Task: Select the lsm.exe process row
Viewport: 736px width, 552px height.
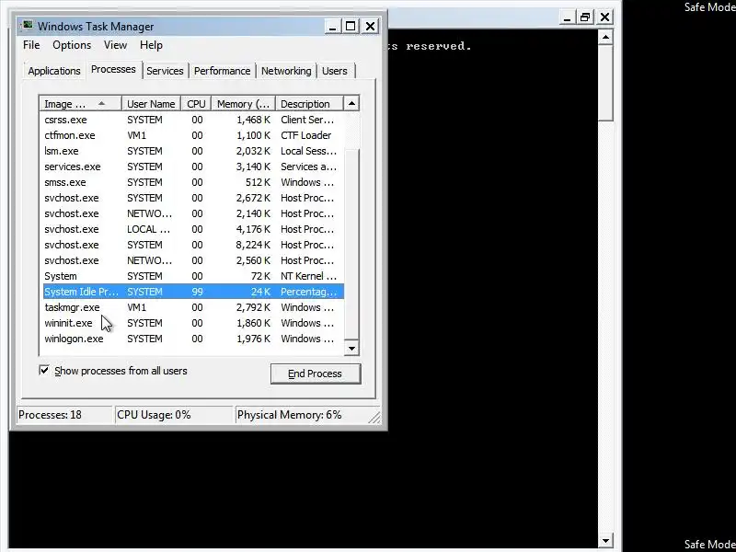Action: 193,151
